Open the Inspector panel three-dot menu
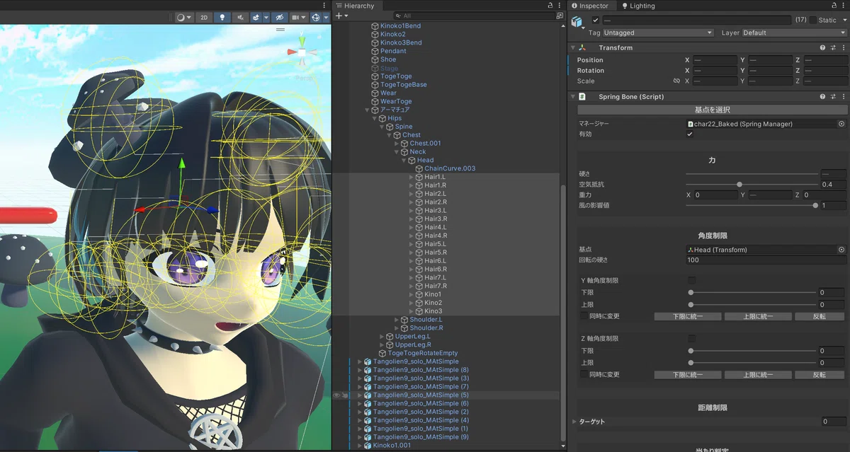The width and height of the screenshot is (850, 452). [844, 6]
